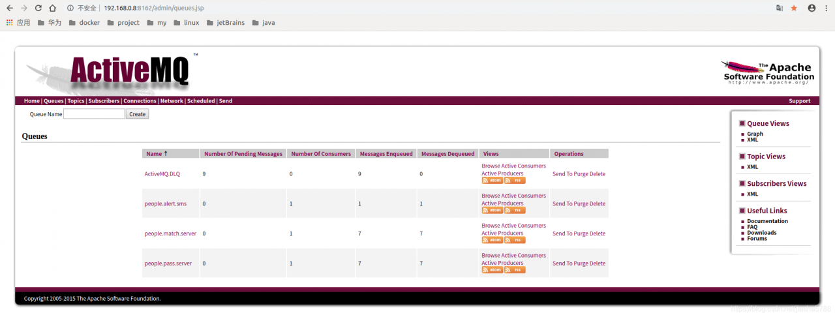This screenshot has width=835, height=317.
Task: Open the linux bookmark folder
Action: coord(186,22)
